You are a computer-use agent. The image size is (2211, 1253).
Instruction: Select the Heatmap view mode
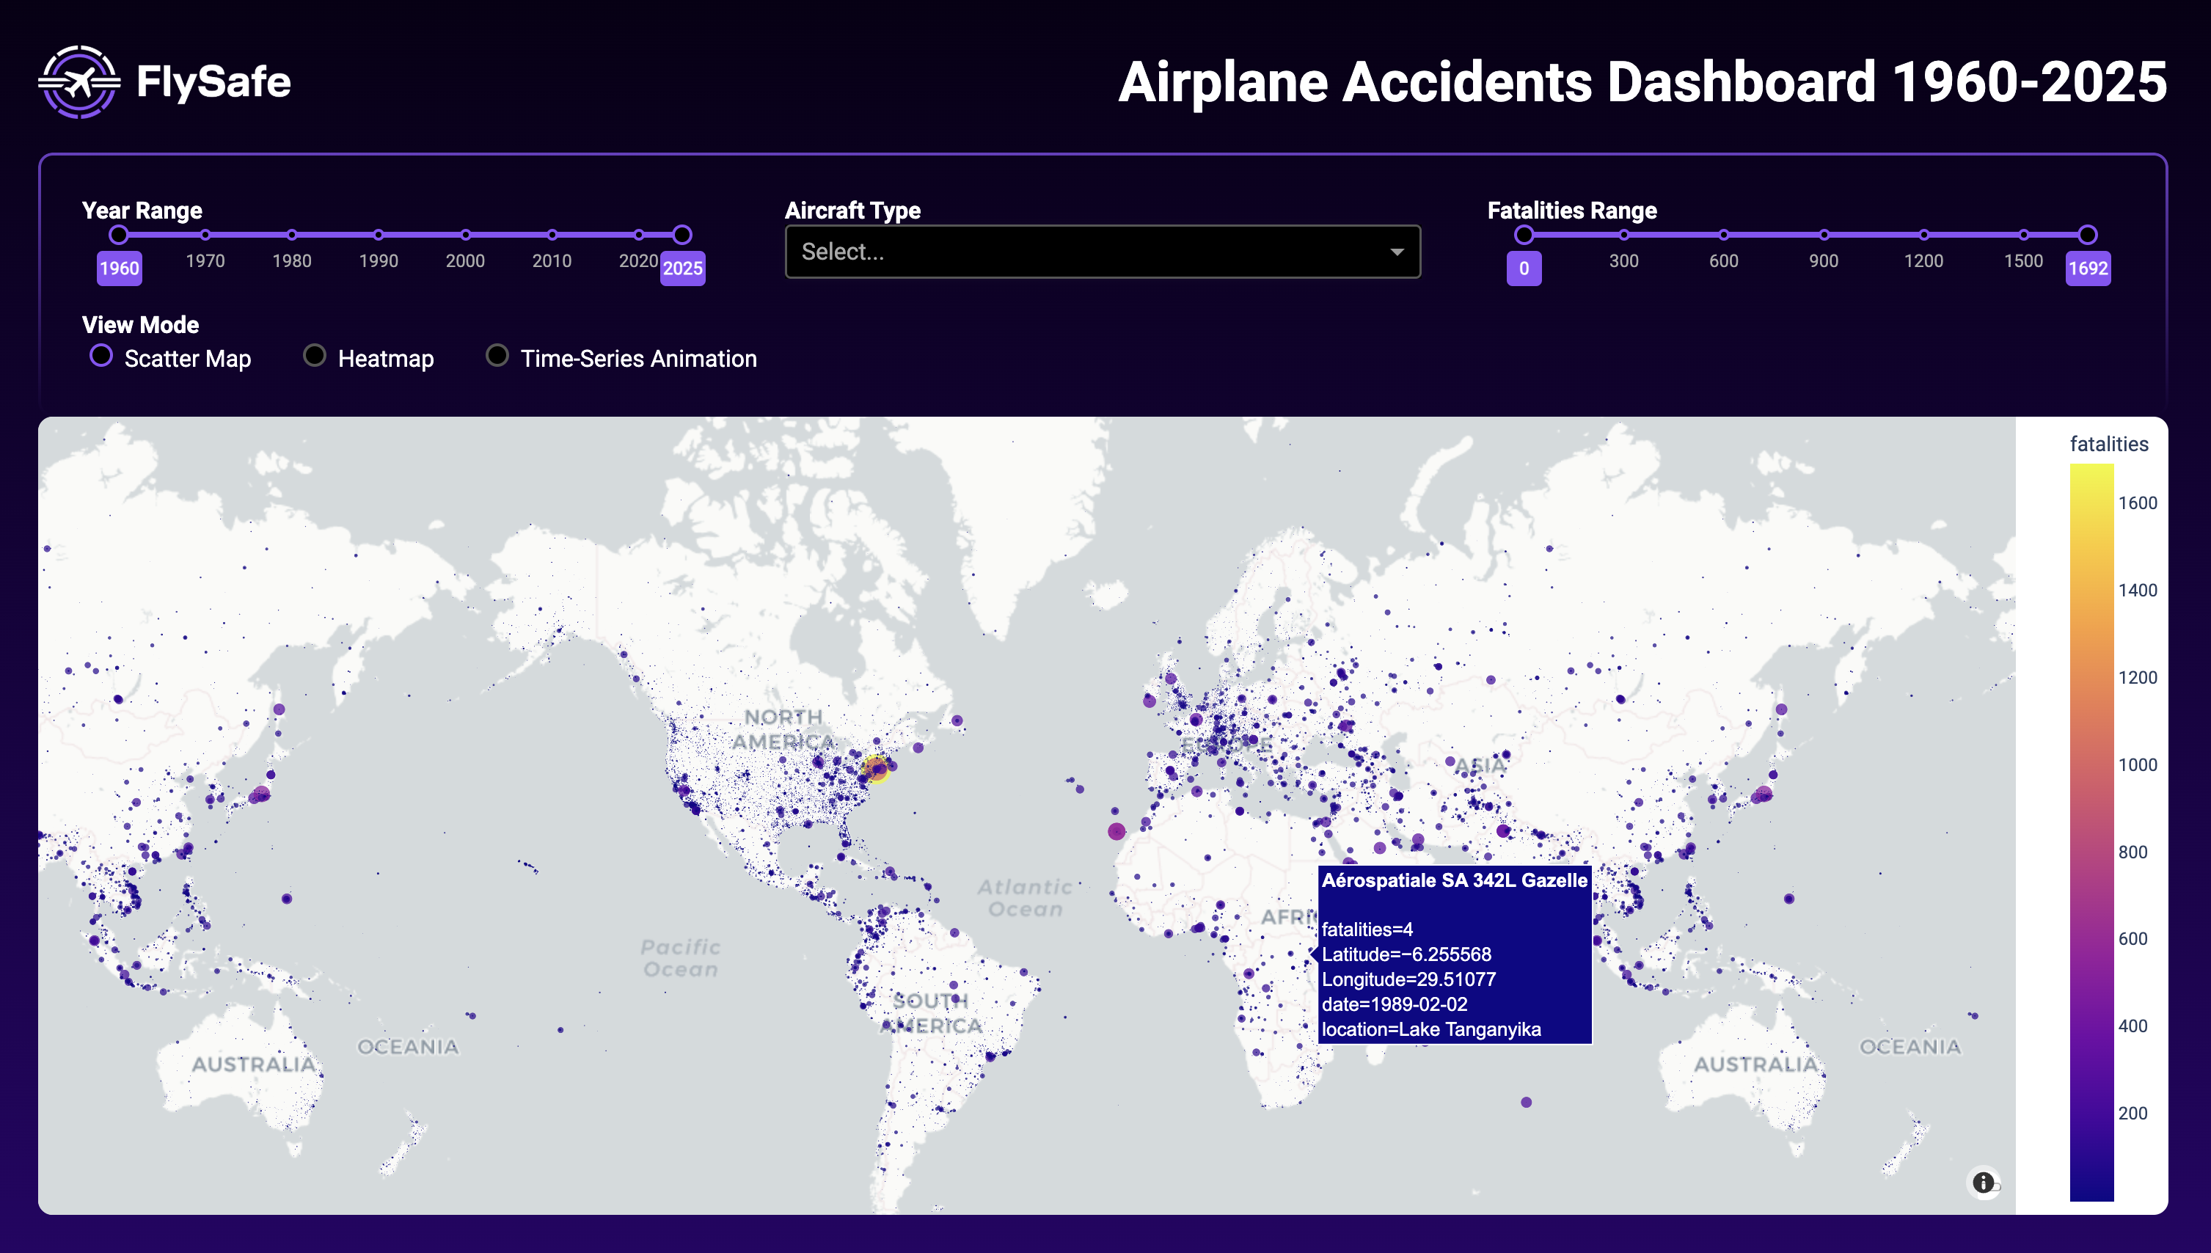click(315, 355)
